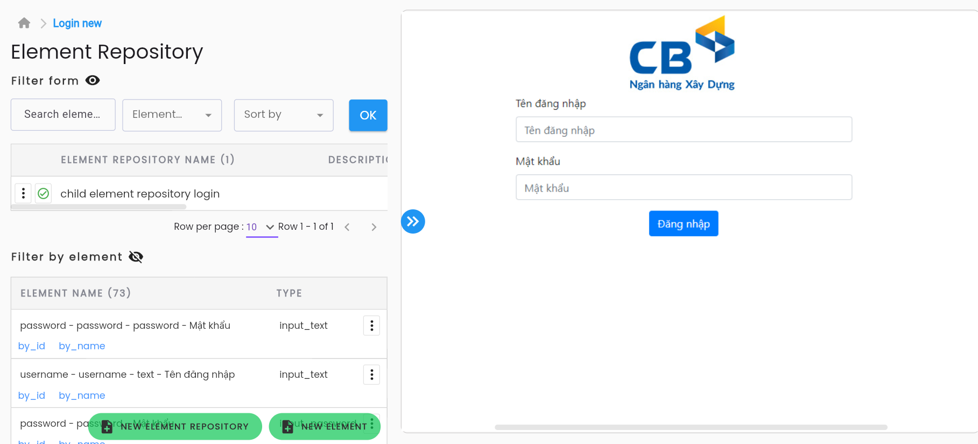978x444 pixels.
Task: Click by_name locator of username element
Action: (82, 396)
